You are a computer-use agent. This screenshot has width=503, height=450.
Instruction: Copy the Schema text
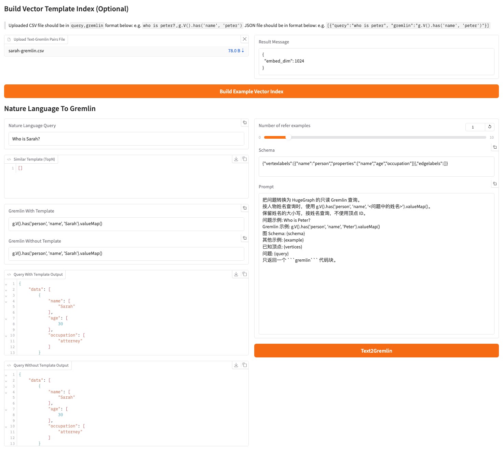[x=495, y=147]
